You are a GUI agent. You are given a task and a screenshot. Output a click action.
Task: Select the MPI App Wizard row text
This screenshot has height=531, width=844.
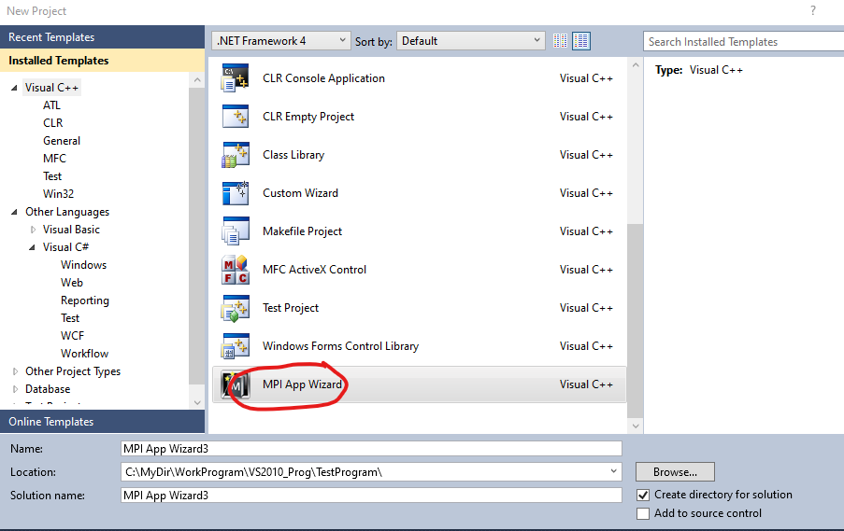pos(302,384)
